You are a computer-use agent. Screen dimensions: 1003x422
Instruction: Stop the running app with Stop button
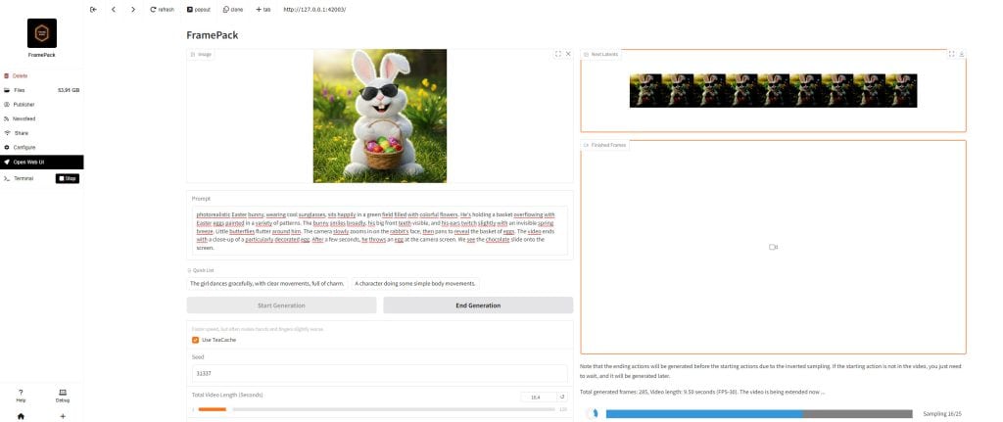[68, 178]
